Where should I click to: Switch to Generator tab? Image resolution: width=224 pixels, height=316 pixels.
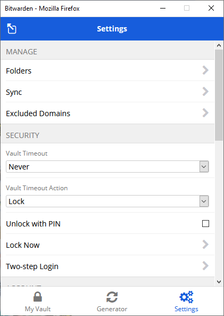tap(112, 302)
